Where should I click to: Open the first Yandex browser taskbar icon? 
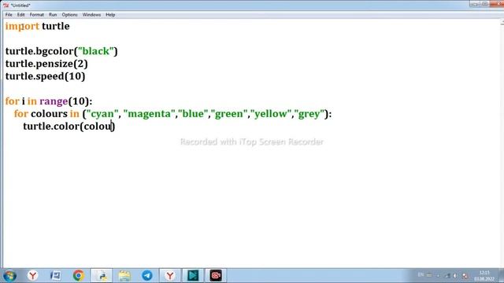pyautogui.click(x=33, y=276)
